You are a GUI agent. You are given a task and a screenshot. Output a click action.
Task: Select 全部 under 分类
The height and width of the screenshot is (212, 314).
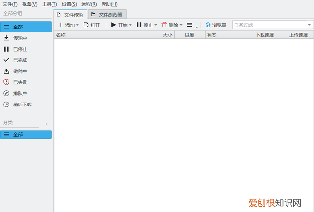point(26,134)
